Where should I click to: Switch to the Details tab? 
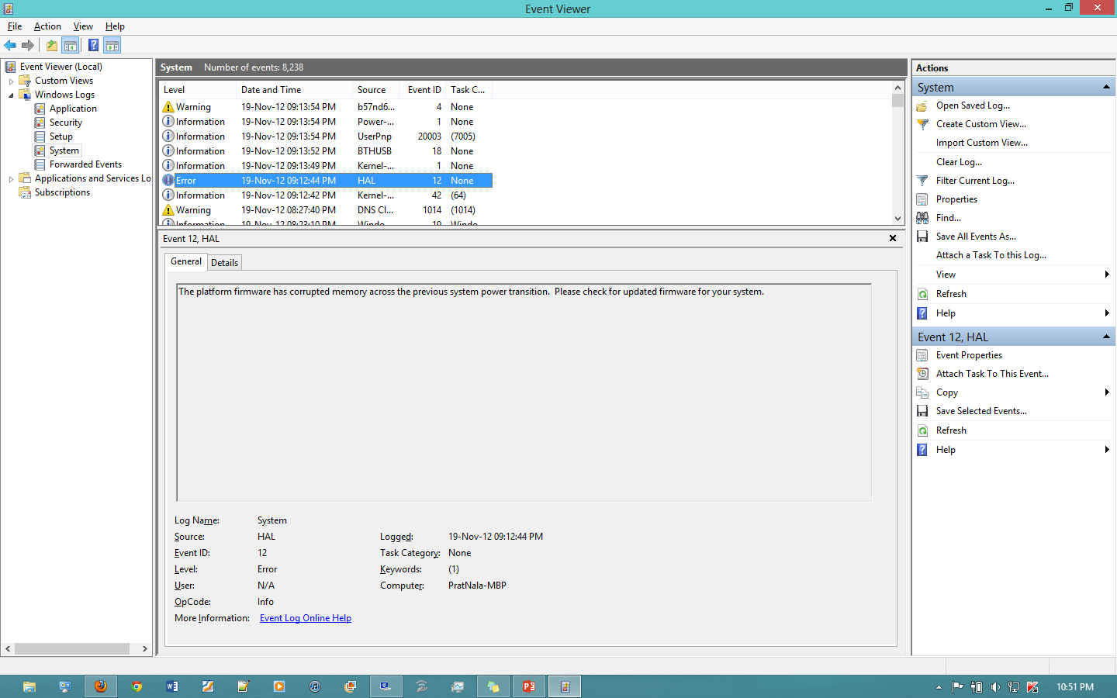pyautogui.click(x=224, y=263)
